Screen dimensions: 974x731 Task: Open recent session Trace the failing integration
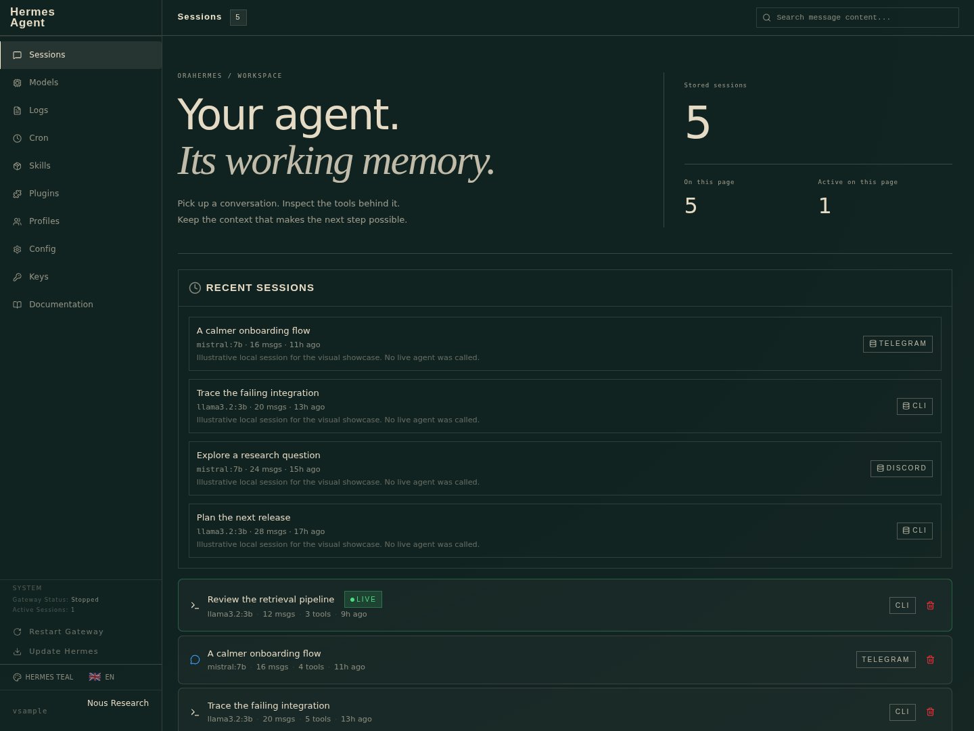(x=565, y=406)
